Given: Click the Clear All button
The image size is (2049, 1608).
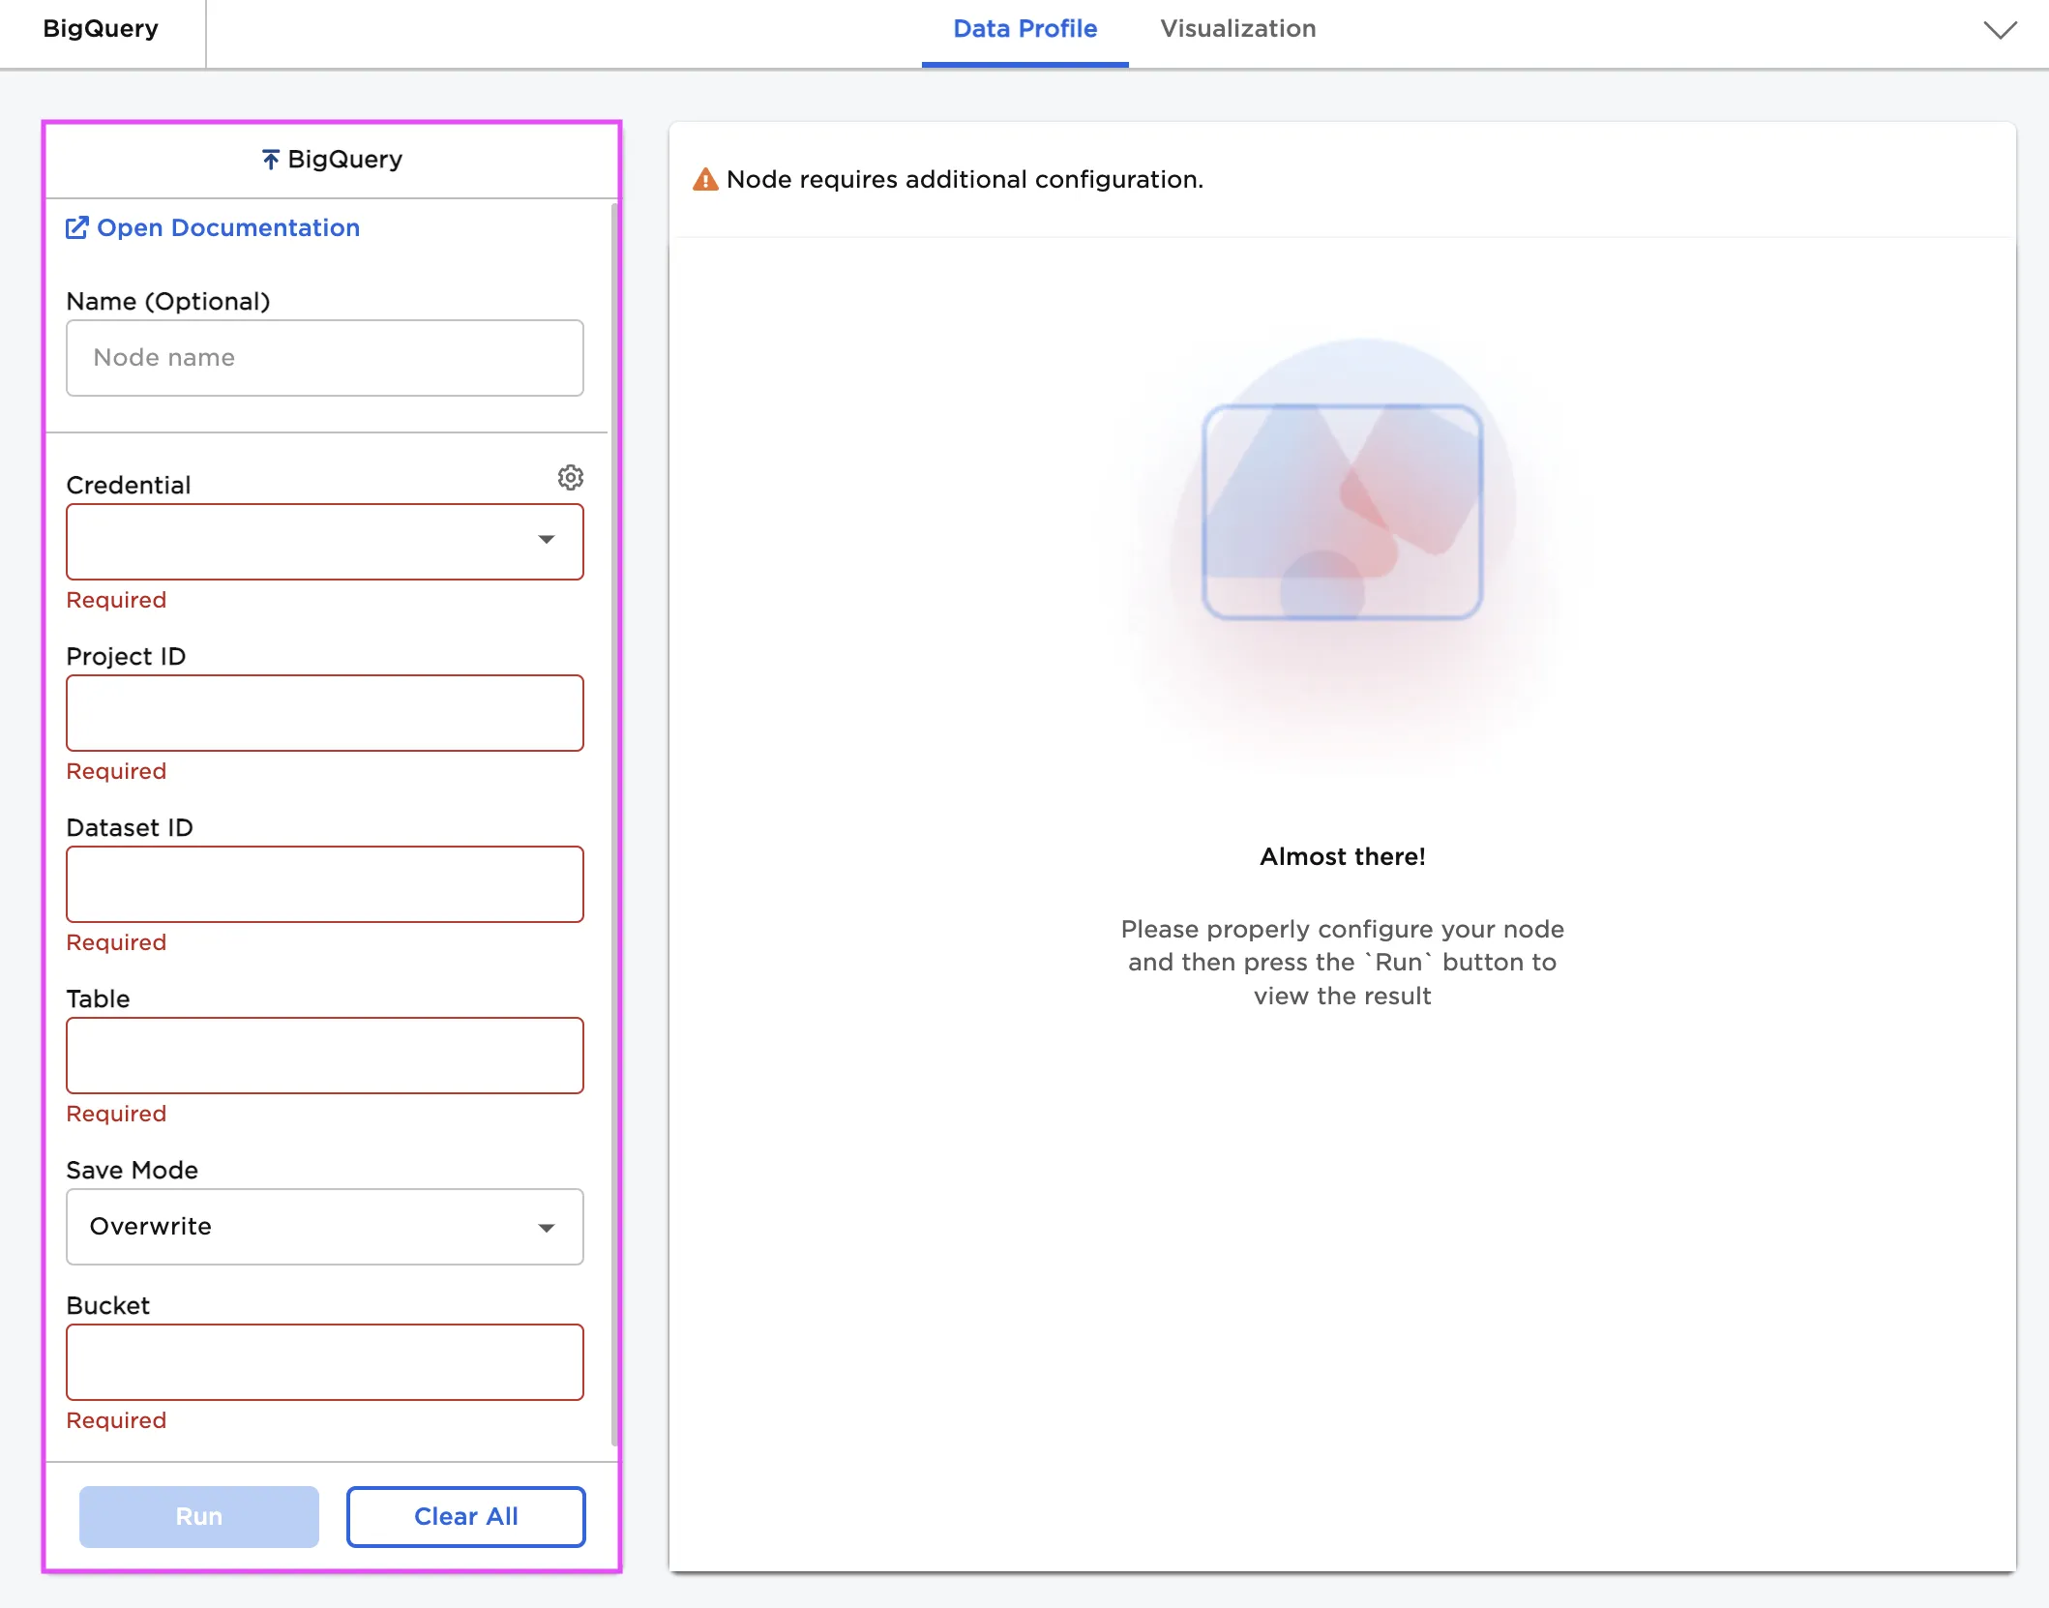Looking at the screenshot, I should (x=464, y=1516).
